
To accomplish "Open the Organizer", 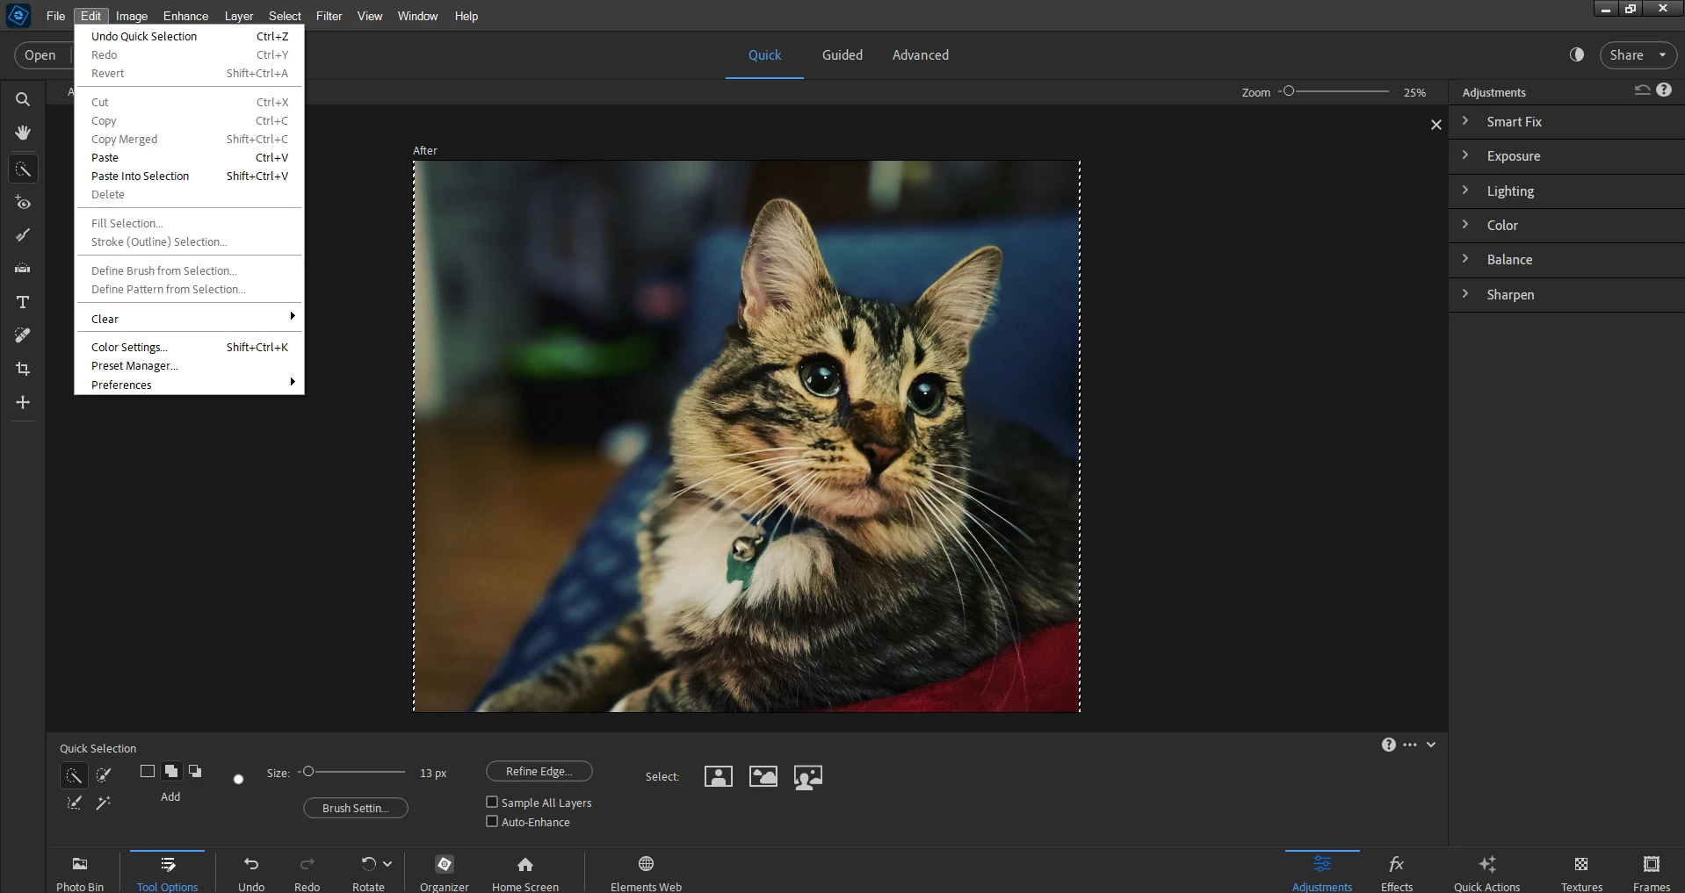I will click(445, 872).
